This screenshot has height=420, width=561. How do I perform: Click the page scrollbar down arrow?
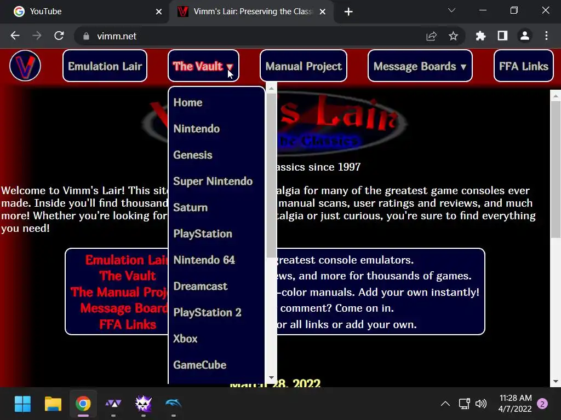coord(556,381)
